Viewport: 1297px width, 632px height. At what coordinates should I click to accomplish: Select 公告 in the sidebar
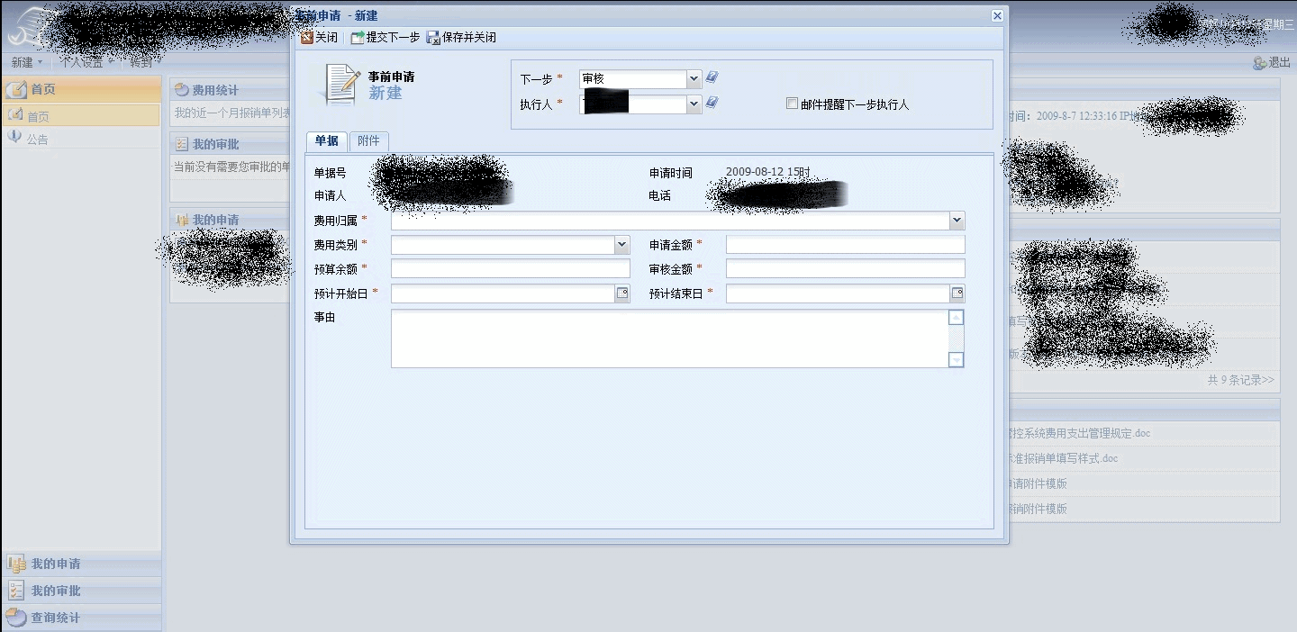coord(38,140)
